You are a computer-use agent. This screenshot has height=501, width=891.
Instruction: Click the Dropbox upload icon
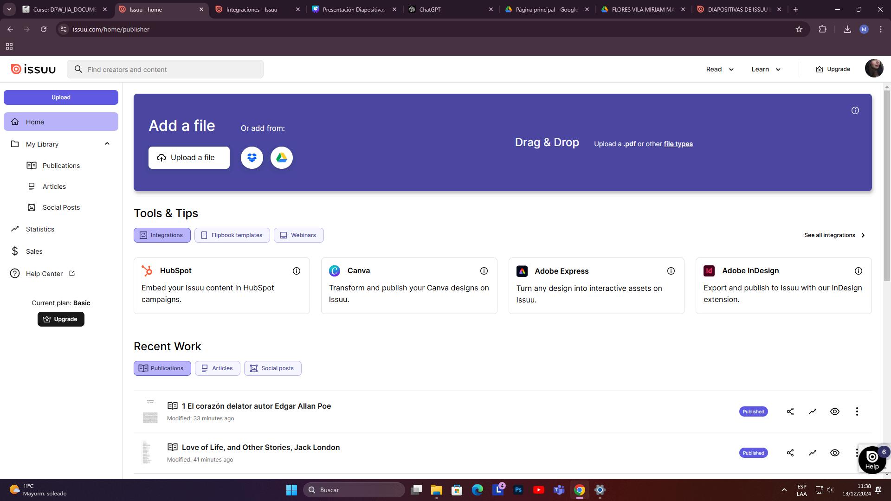[252, 158]
